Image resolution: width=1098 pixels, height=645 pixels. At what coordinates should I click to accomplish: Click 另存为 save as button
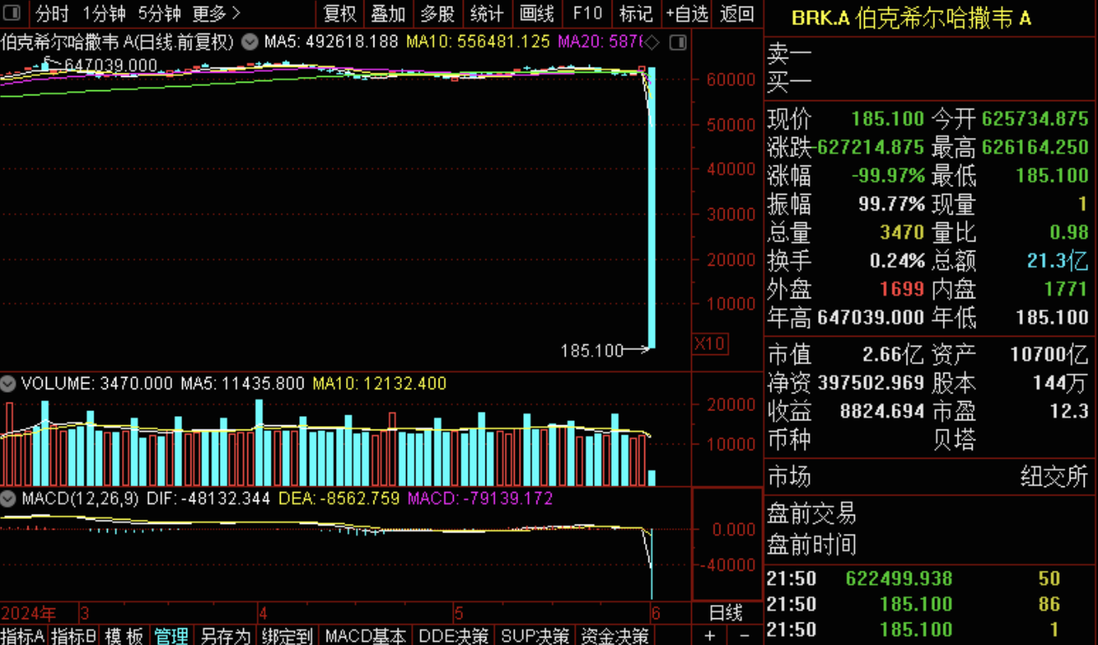(226, 636)
